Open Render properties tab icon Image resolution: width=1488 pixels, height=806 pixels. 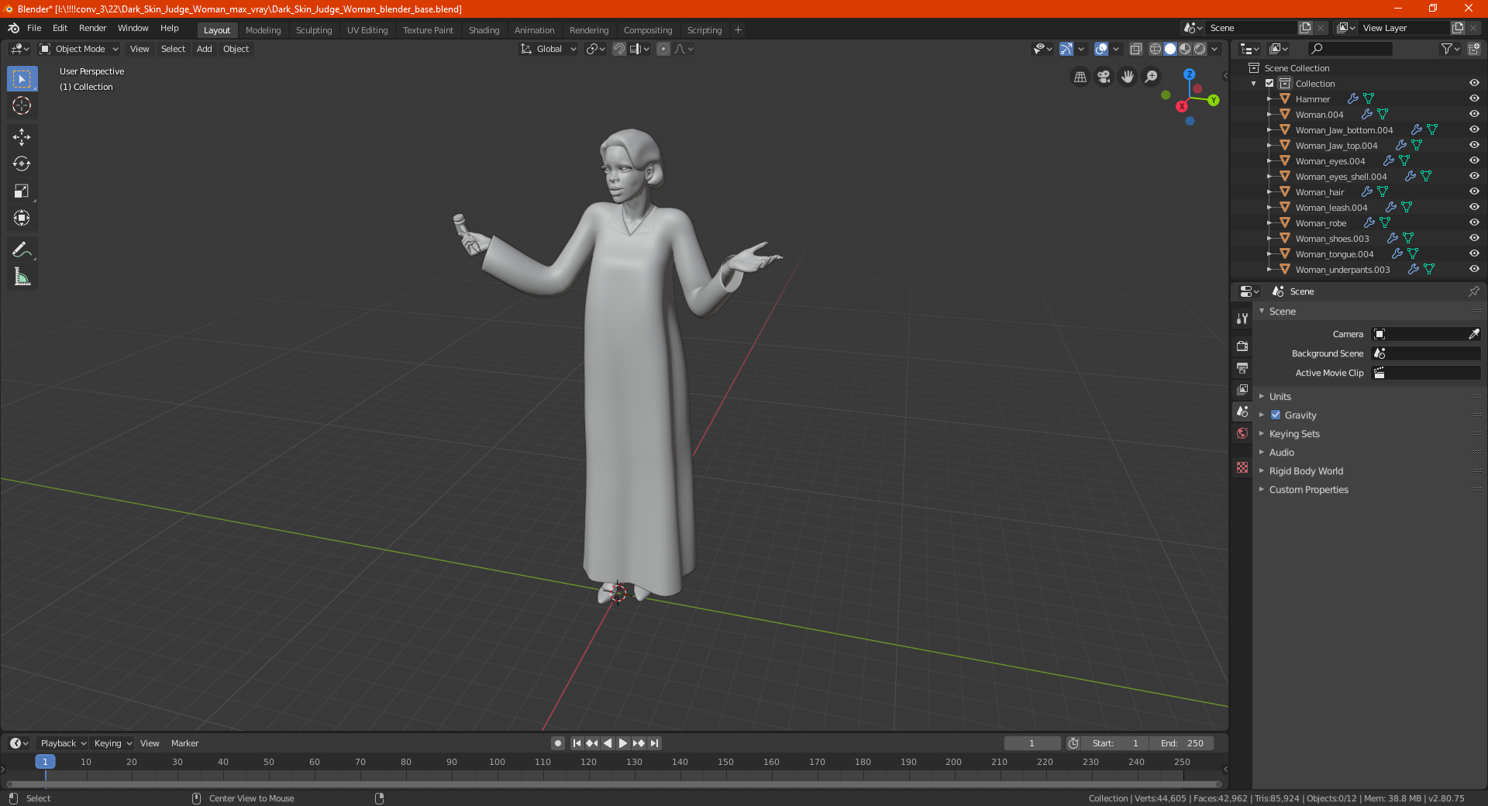coord(1242,346)
